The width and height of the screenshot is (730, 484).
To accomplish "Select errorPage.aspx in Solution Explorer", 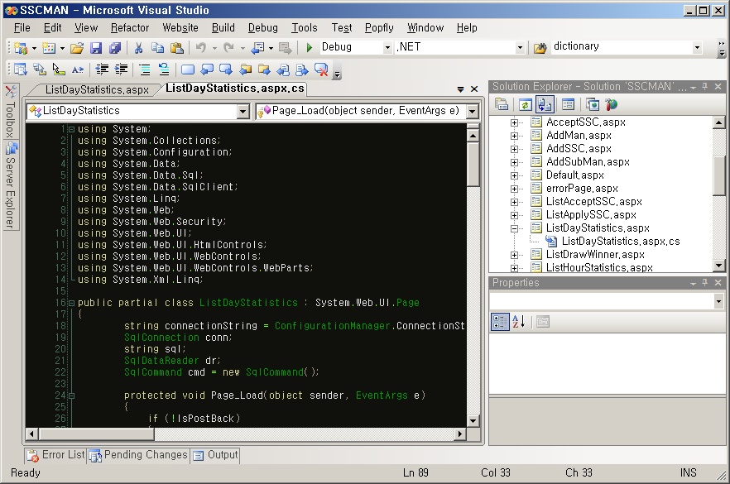I will [x=582, y=189].
